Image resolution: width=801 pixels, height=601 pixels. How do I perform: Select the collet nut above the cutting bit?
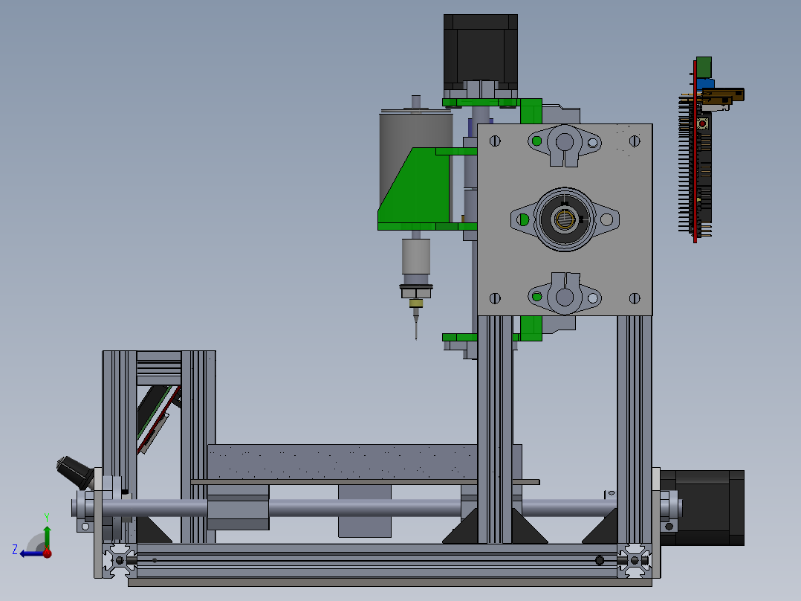click(x=416, y=292)
